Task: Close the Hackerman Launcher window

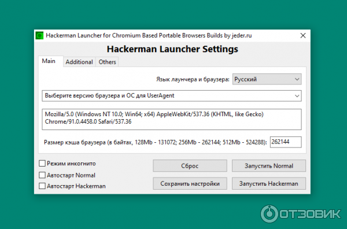Action: [302, 35]
